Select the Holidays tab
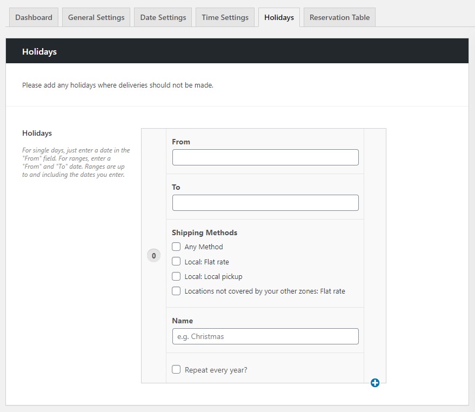The image size is (475, 412). pos(279,17)
